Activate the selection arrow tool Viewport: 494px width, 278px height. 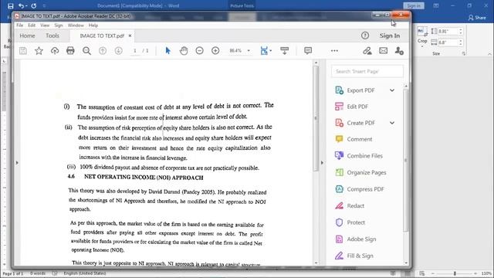[168, 51]
